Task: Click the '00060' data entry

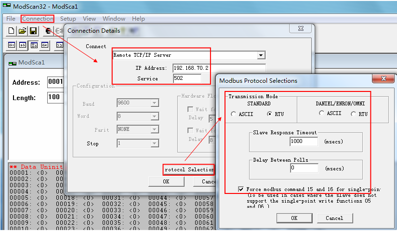Action: (204, 217)
